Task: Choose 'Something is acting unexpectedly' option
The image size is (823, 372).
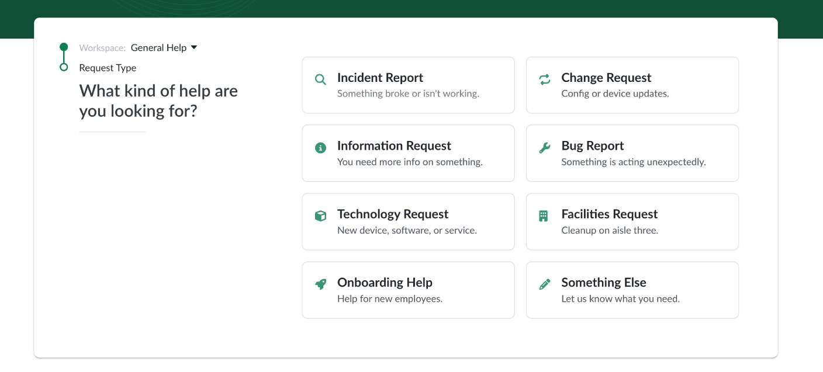Action: coord(633,162)
